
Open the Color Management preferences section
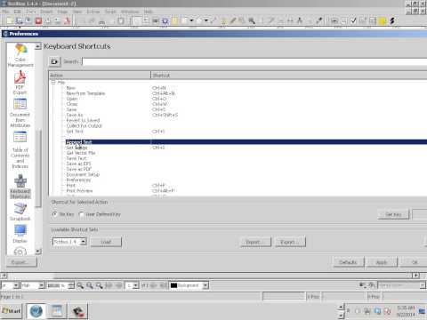pos(20,55)
